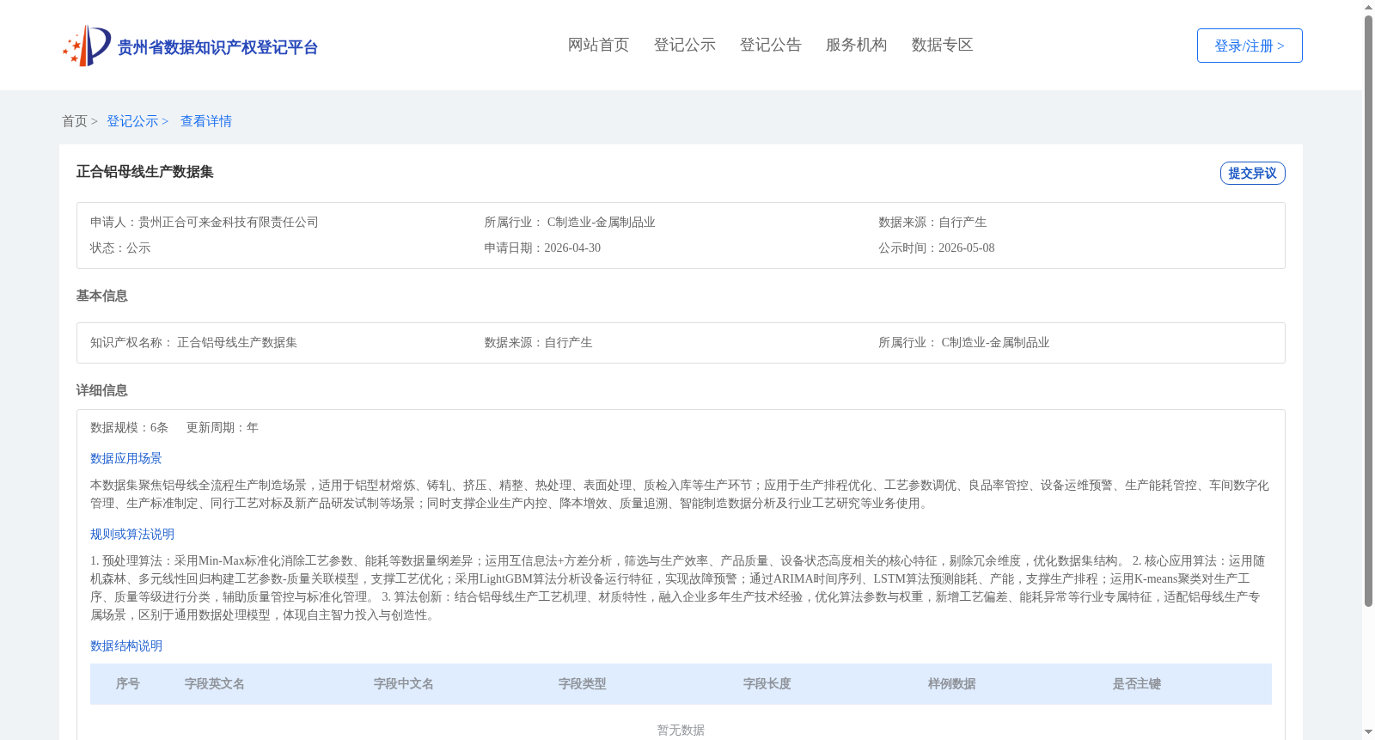Click the 登录/注册 button
Viewport: 1375px width, 740px height.
pos(1250,46)
